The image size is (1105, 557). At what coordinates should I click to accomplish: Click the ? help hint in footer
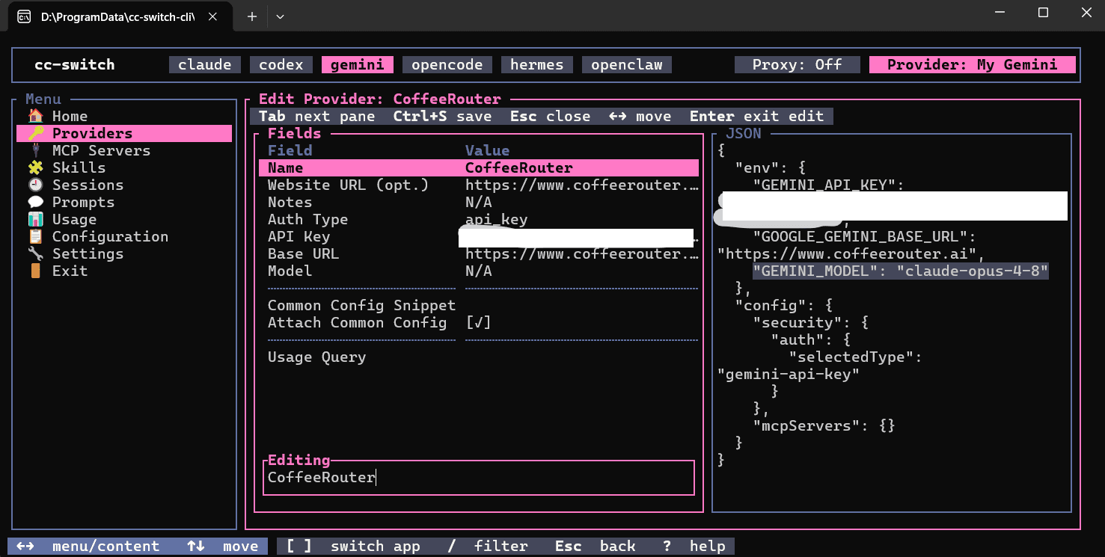(x=694, y=547)
